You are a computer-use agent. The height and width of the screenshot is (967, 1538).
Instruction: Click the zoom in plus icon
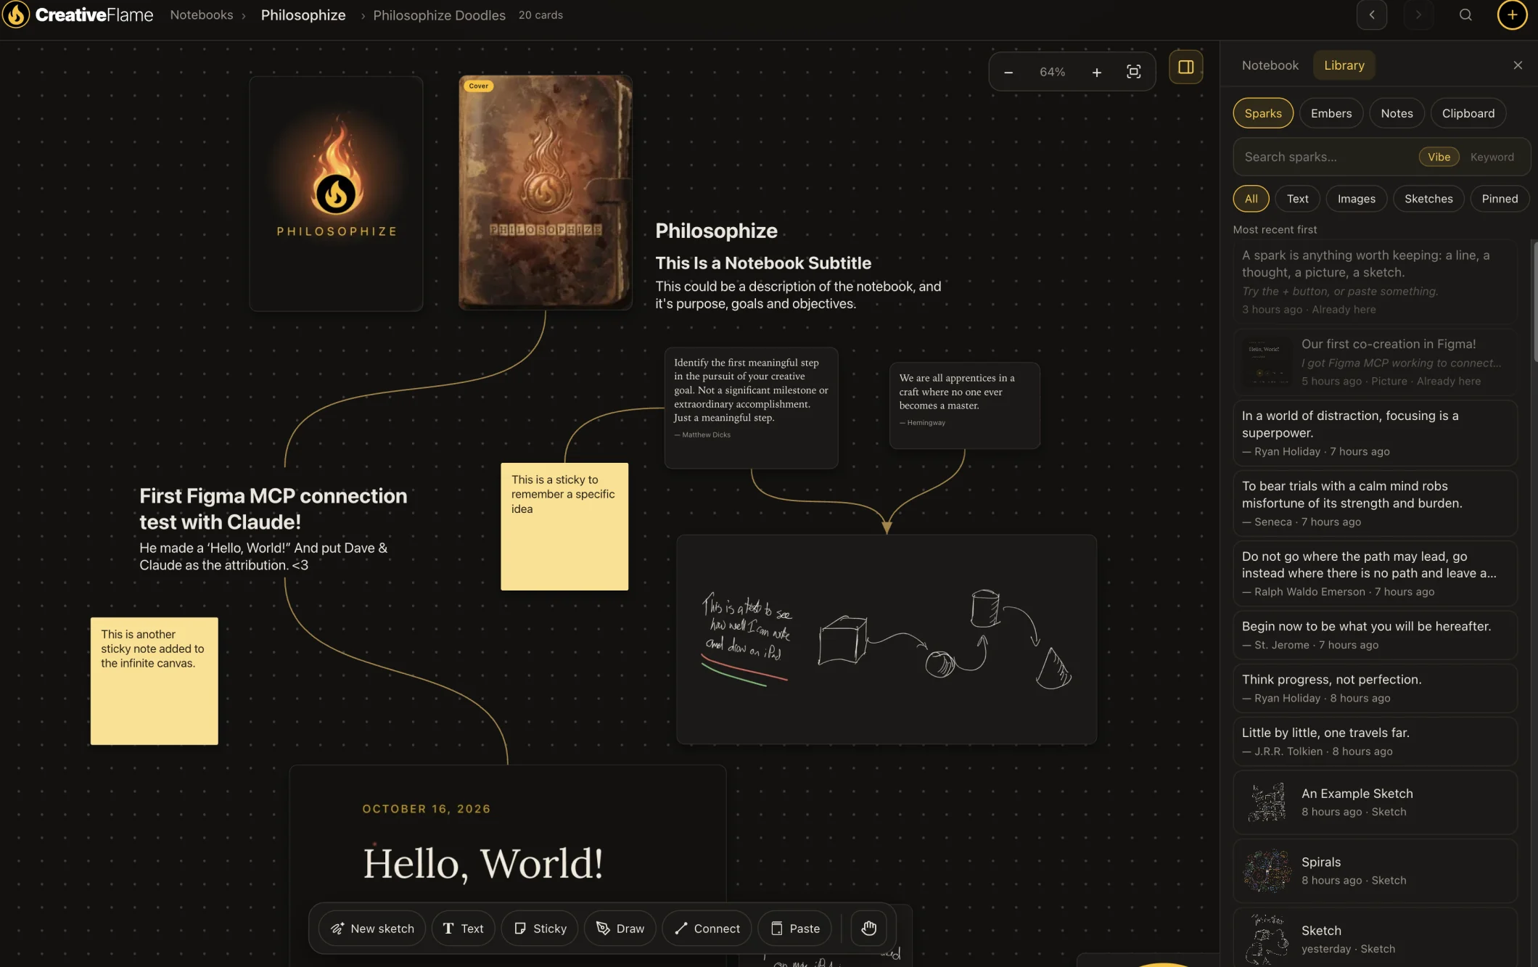1097,72
